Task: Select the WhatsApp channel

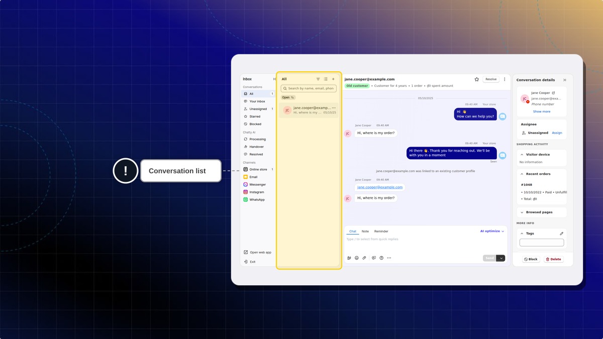Action: point(258,199)
